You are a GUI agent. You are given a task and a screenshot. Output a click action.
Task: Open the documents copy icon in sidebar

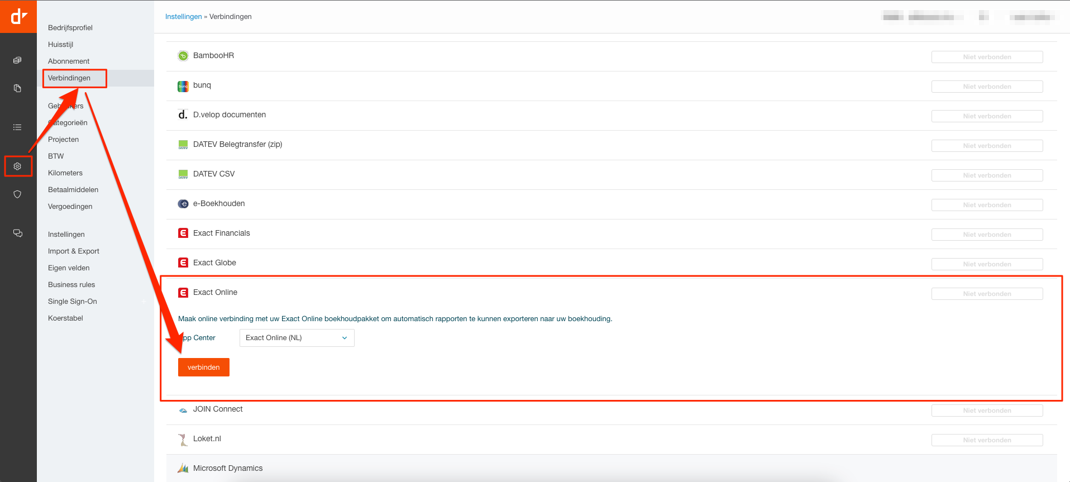pos(17,88)
